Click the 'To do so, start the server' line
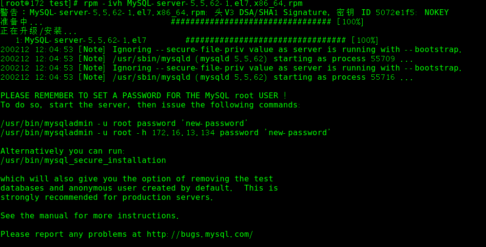 pyautogui.click(x=150, y=105)
